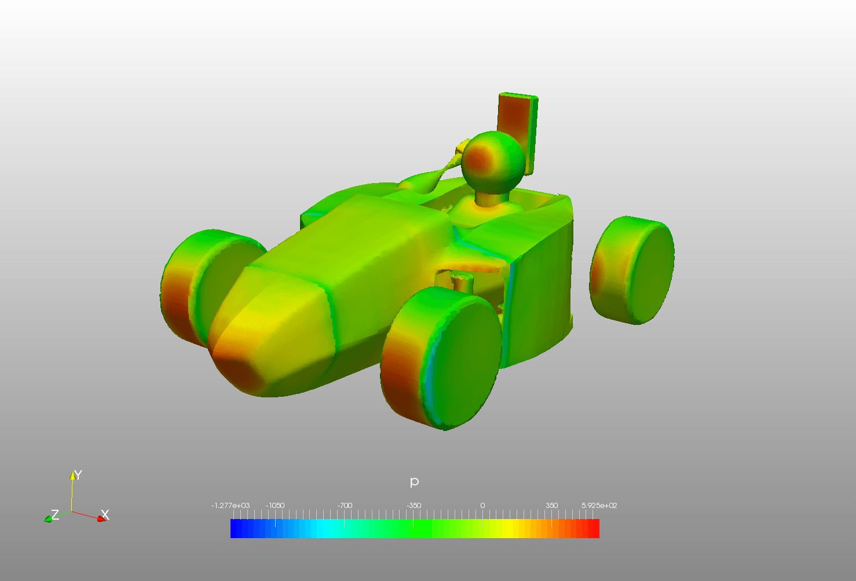Click the legend tick label -350
The width and height of the screenshot is (856, 581).
tap(414, 506)
